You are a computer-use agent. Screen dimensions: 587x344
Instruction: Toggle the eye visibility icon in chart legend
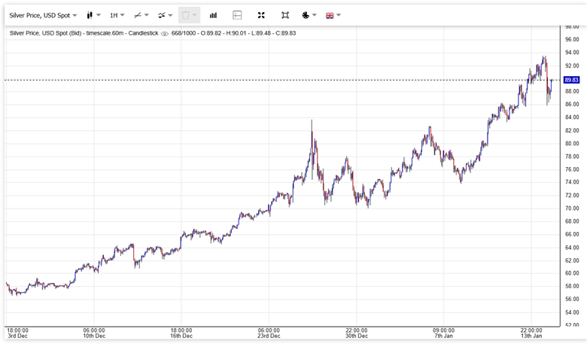coord(165,33)
